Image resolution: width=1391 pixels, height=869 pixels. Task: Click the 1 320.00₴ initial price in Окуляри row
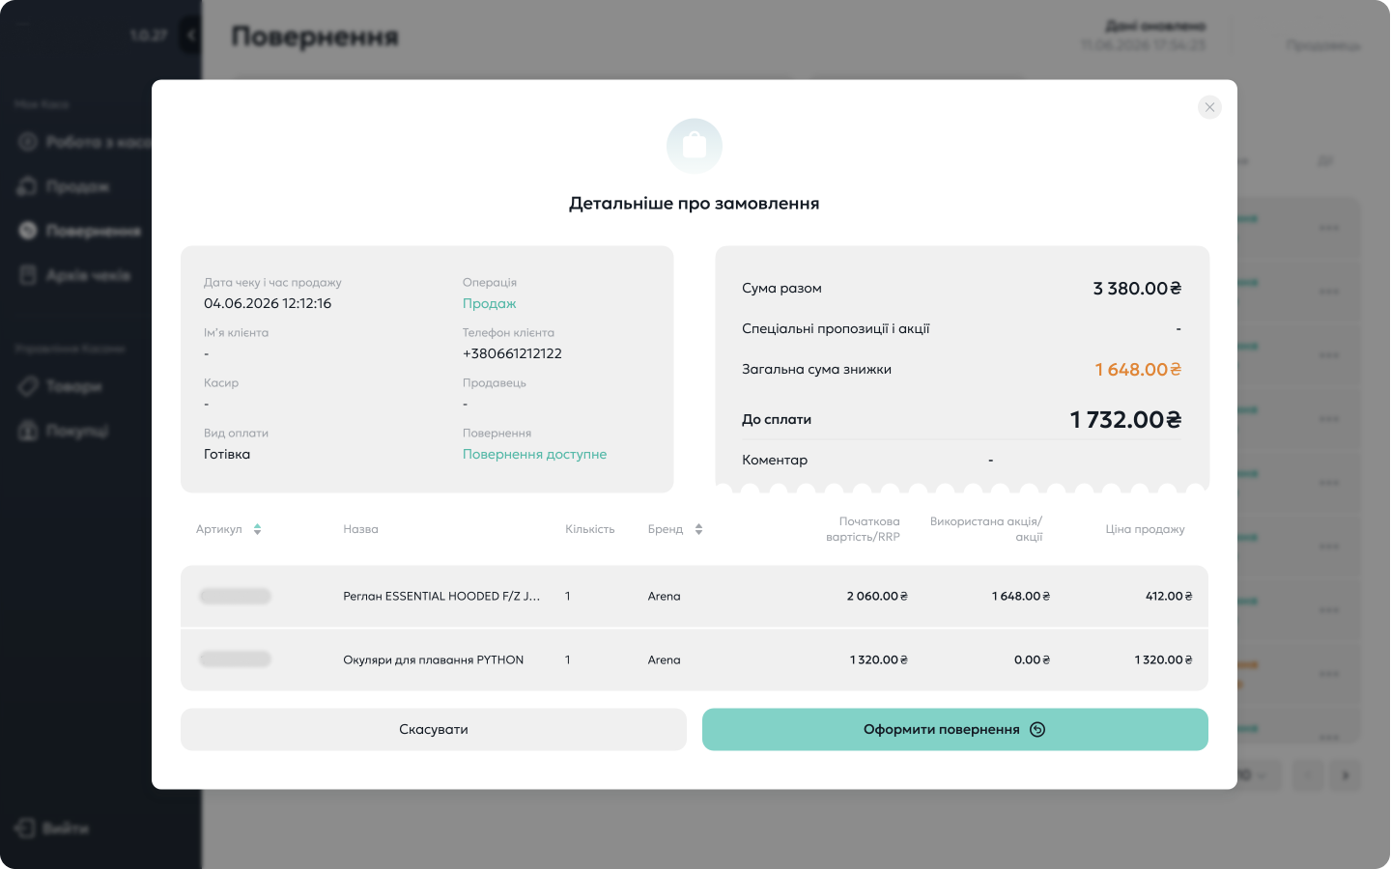click(879, 660)
